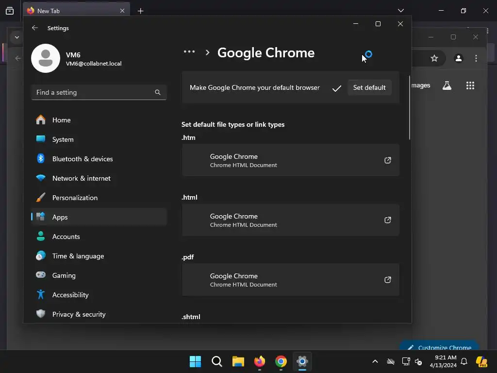
Task: Open the Windows Start menu
Action: coord(195,361)
